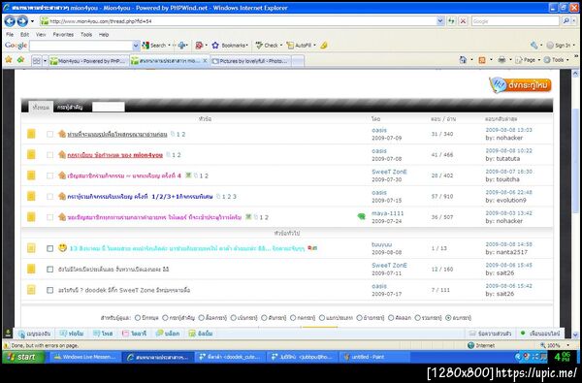The height and width of the screenshot is (383, 582).
Task: Tick checkbox of mion4you rules thread
Action: point(49,155)
